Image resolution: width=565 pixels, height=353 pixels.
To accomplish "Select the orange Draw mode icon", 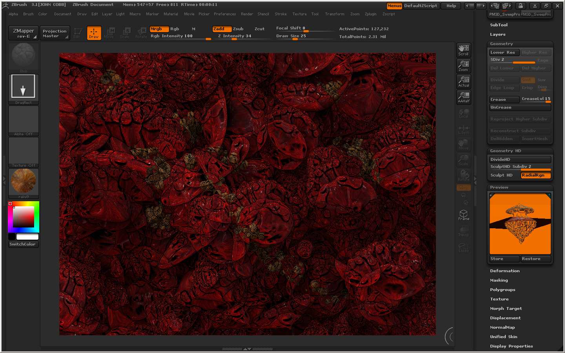I will pyautogui.click(x=94, y=33).
